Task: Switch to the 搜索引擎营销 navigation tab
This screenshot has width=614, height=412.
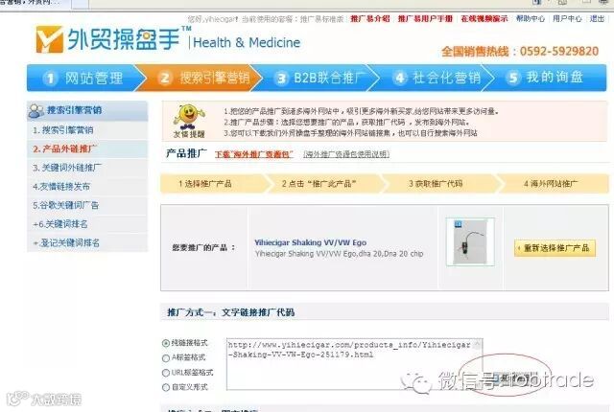Action: coord(198,78)
